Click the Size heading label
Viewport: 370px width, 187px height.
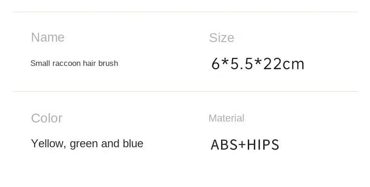click(222, 38)
